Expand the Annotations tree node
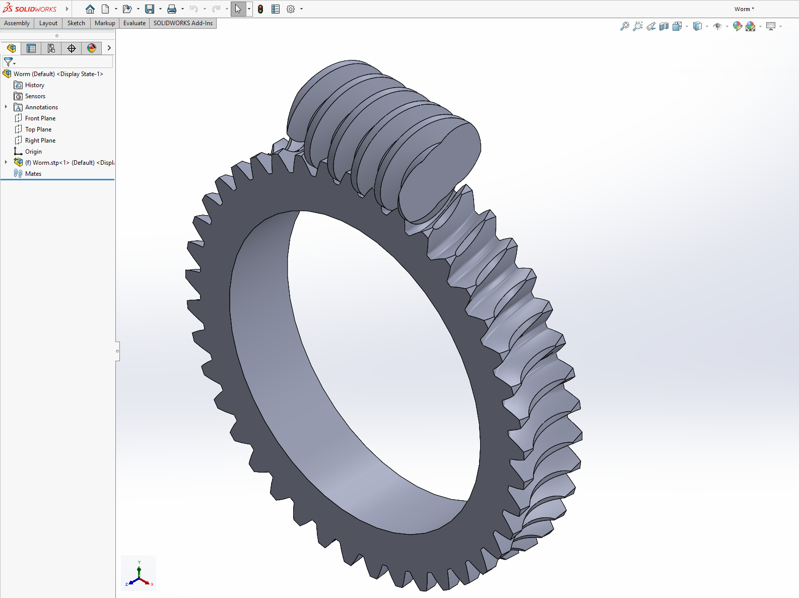The height and width of the screenshot is (598, 799). coord(6,107)
